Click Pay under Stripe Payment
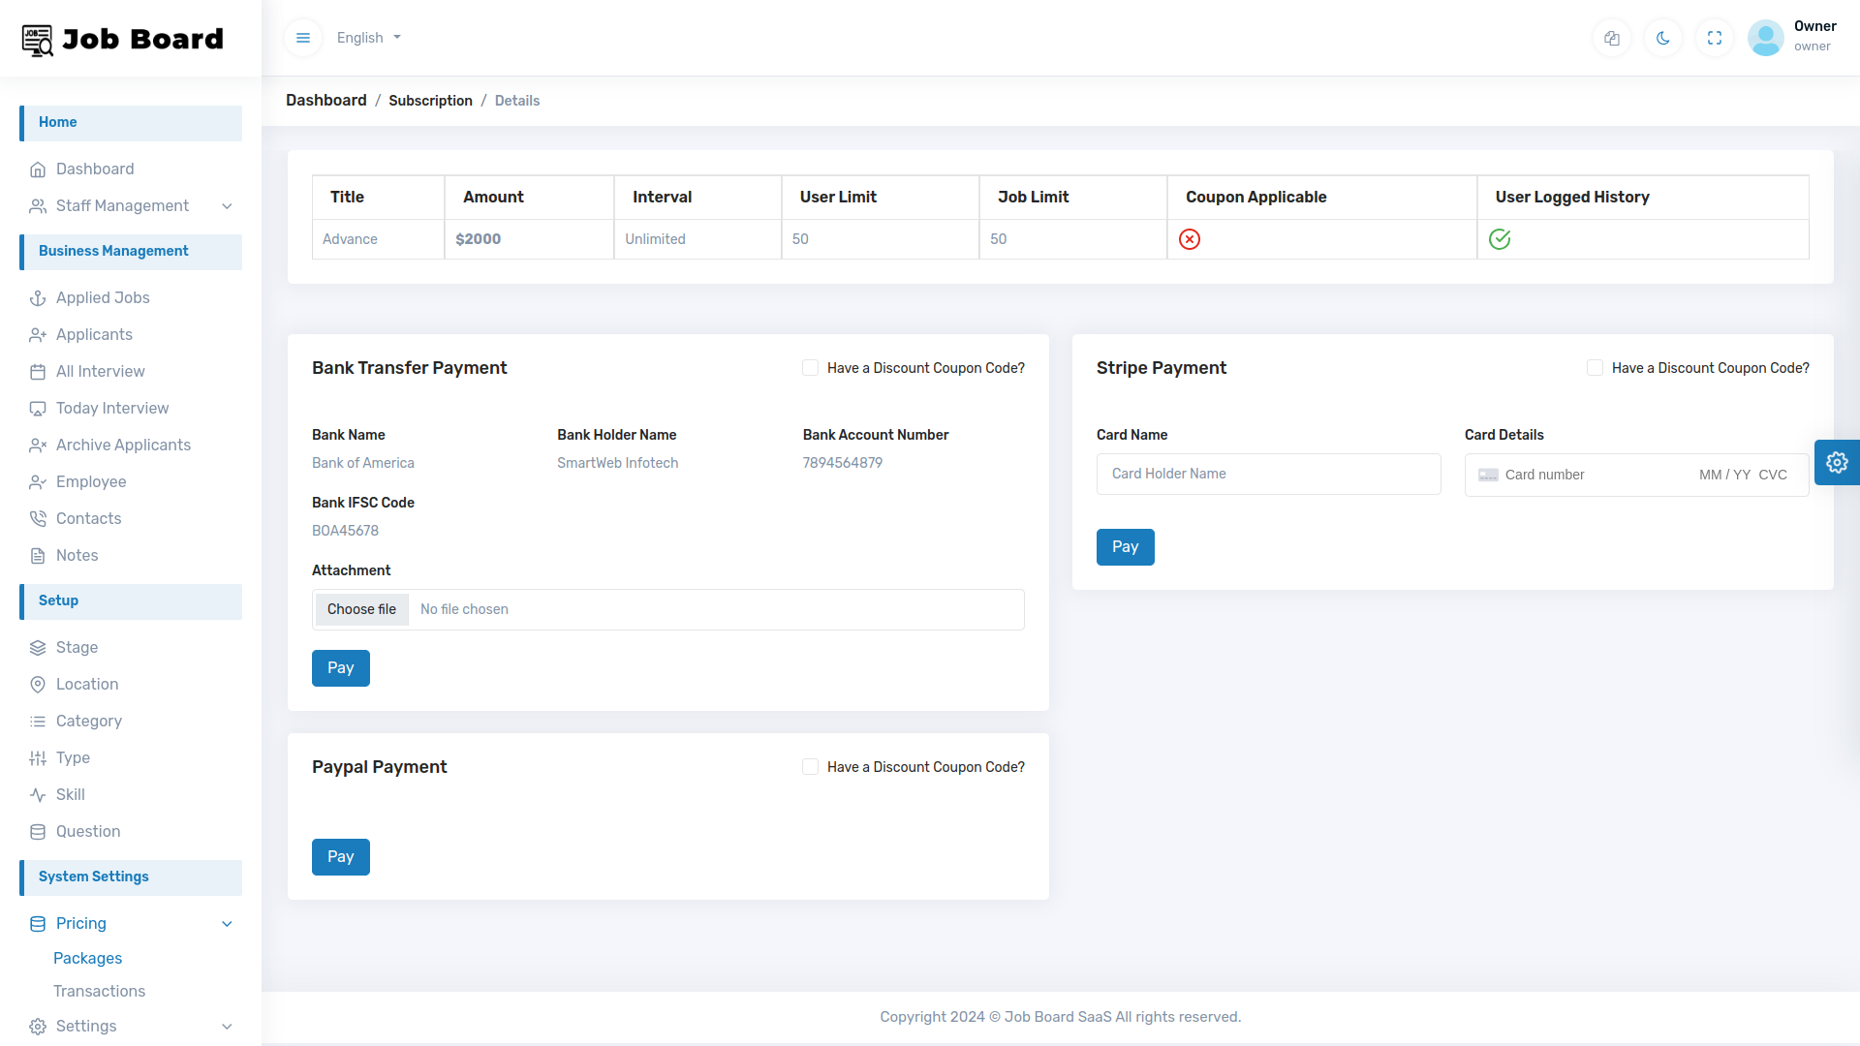The height and width of the screenshot is (1046, 1860). coord(1125,546)
